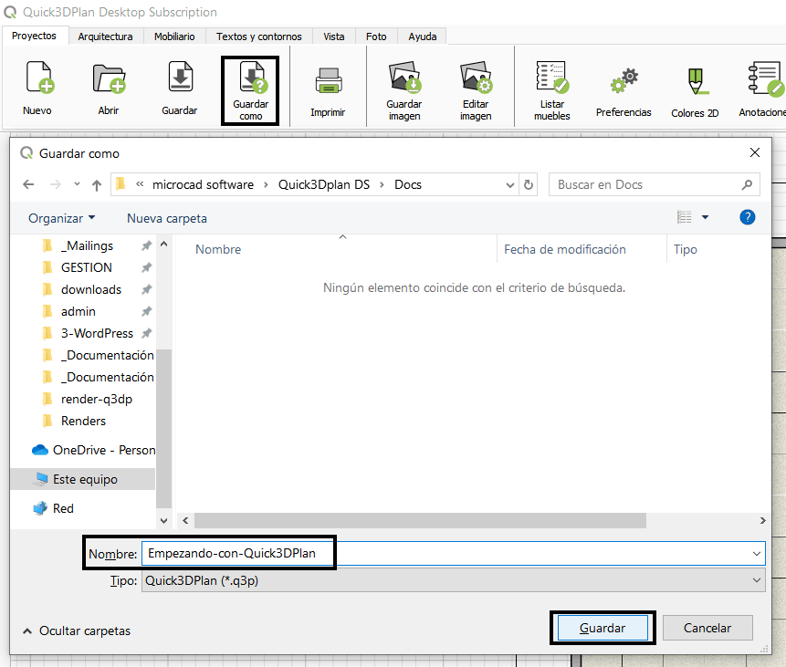Image resolution: width=786 pixels, height=667 pixels.
Task: Open the Ayuda tab
Action: 422,36
